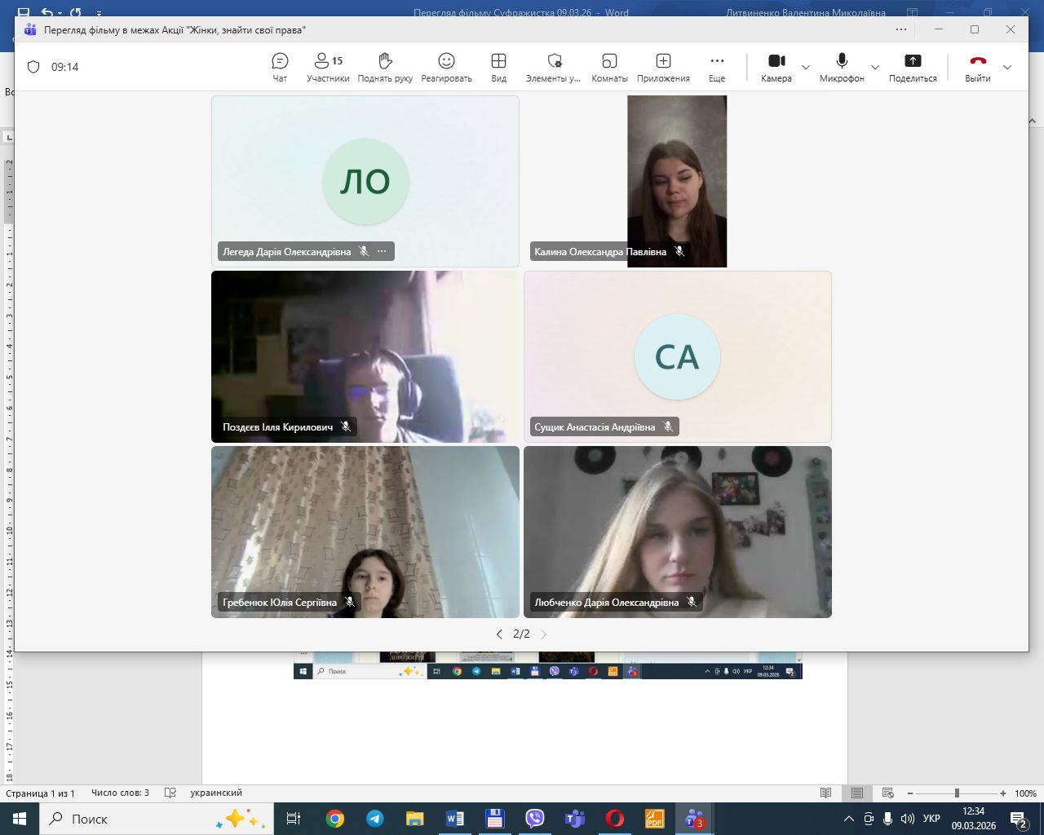
Task: Open the Chat panel
Action: (x=280, y=67)
